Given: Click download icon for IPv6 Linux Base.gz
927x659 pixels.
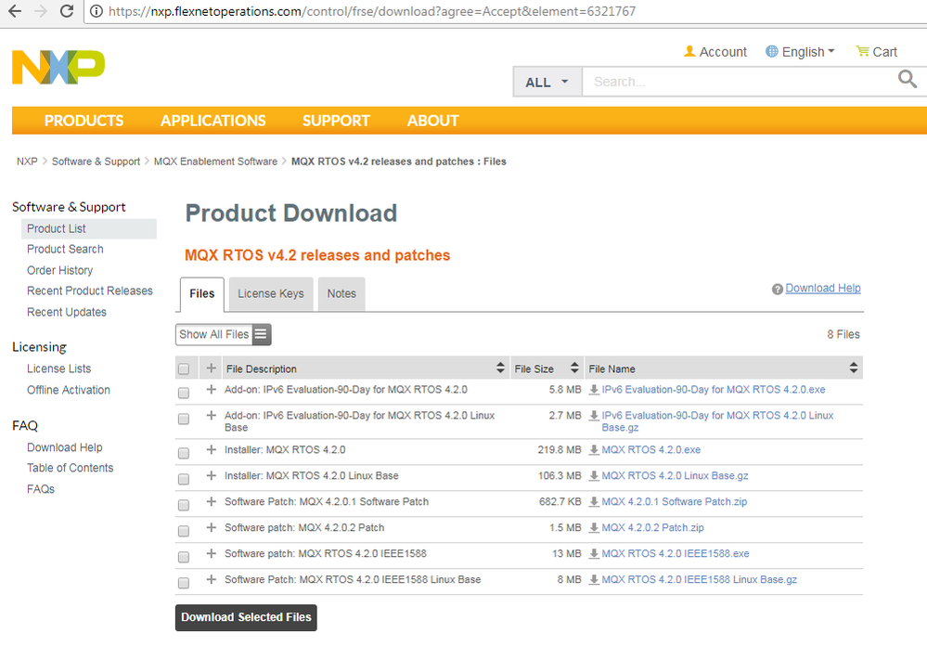Looking at the screenshot, I should (594, 415).
